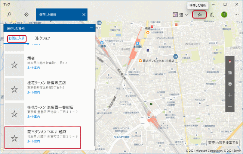
Task: Open the Windows Ink pen tool
Action: coord(212,15)
